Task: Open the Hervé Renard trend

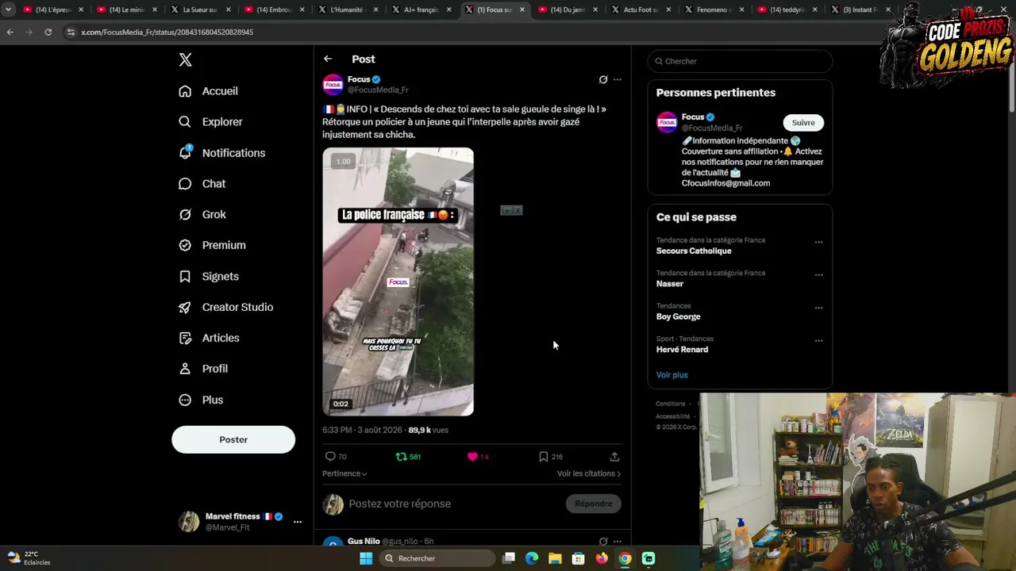Action: coord(682,350)
